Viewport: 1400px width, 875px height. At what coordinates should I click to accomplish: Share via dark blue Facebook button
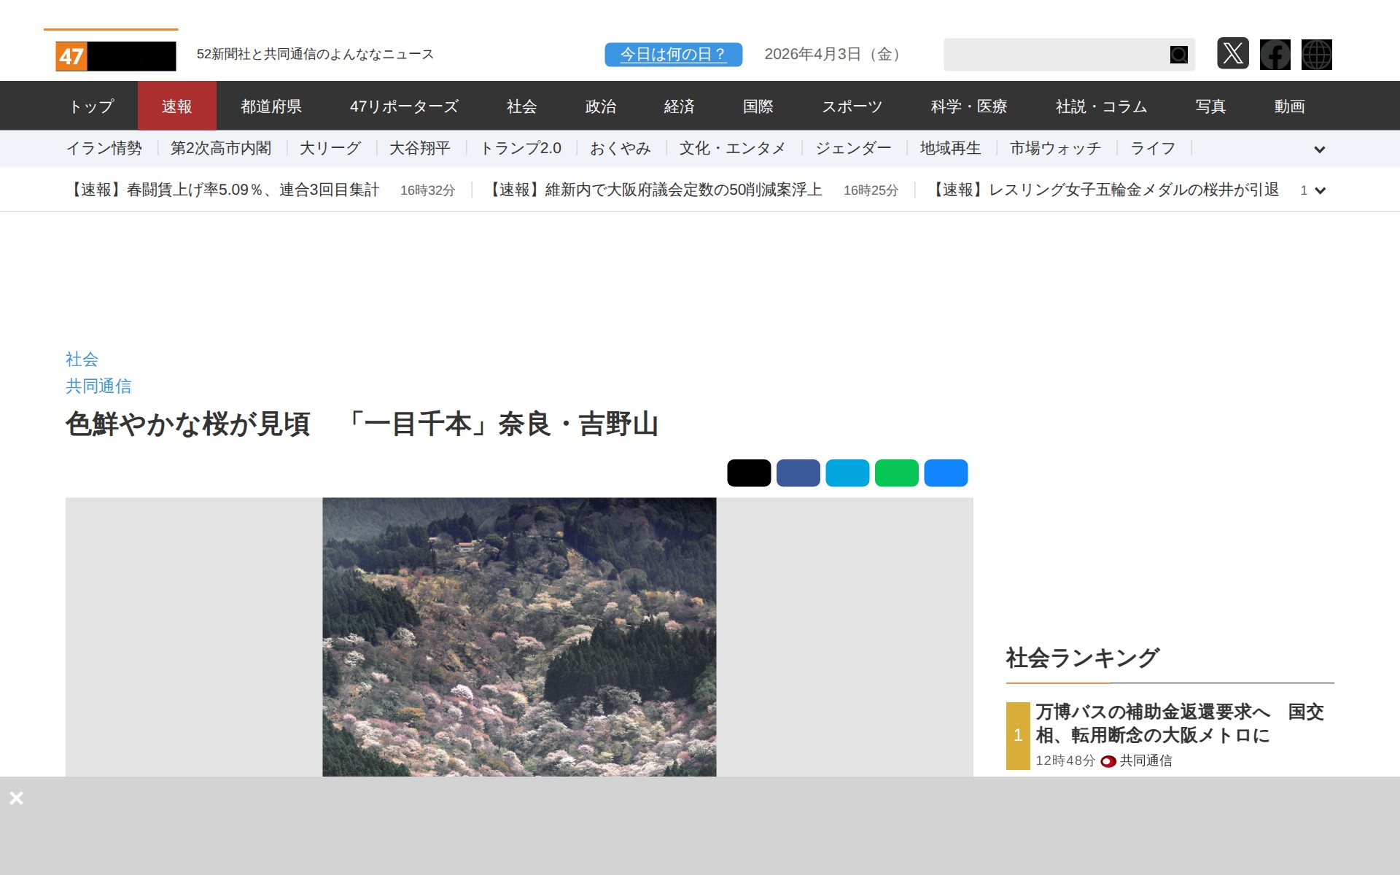click(x=798, y=472)
